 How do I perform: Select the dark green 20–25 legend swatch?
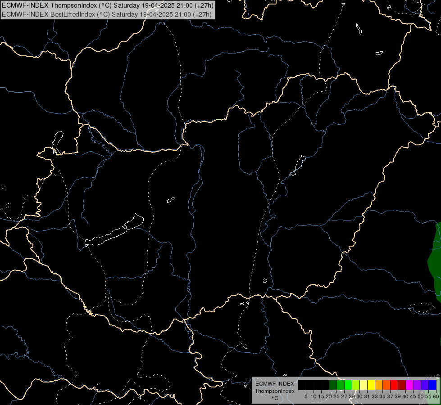point(333,385)
